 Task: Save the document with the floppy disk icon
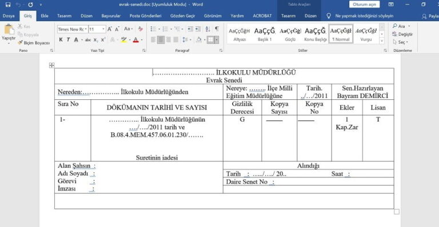click(x=8, y=5)
